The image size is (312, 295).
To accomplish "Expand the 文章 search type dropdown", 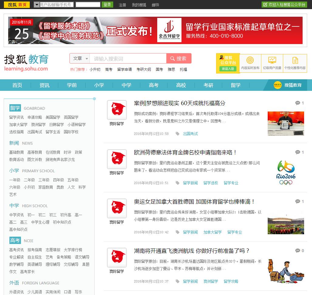I will (x=80, y=59).
